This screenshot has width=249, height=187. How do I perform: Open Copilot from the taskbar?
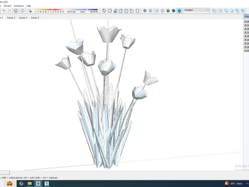point(21,183)
